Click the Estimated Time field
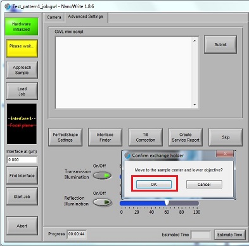 pos(200,235)
